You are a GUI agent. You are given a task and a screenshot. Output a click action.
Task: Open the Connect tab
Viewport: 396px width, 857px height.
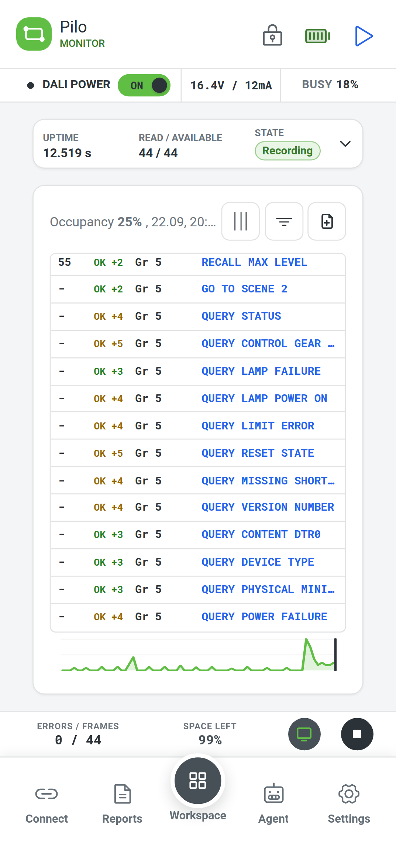(47, 804)
